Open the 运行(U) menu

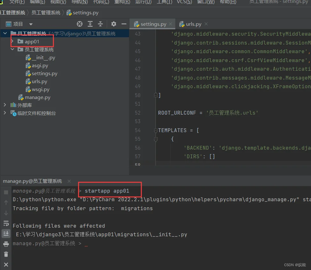point(143,2)
